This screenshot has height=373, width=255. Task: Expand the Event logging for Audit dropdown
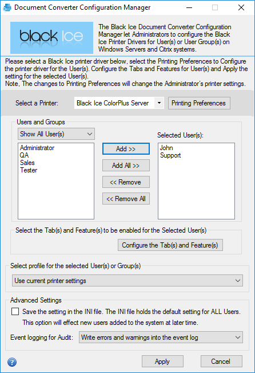(161, 337)
